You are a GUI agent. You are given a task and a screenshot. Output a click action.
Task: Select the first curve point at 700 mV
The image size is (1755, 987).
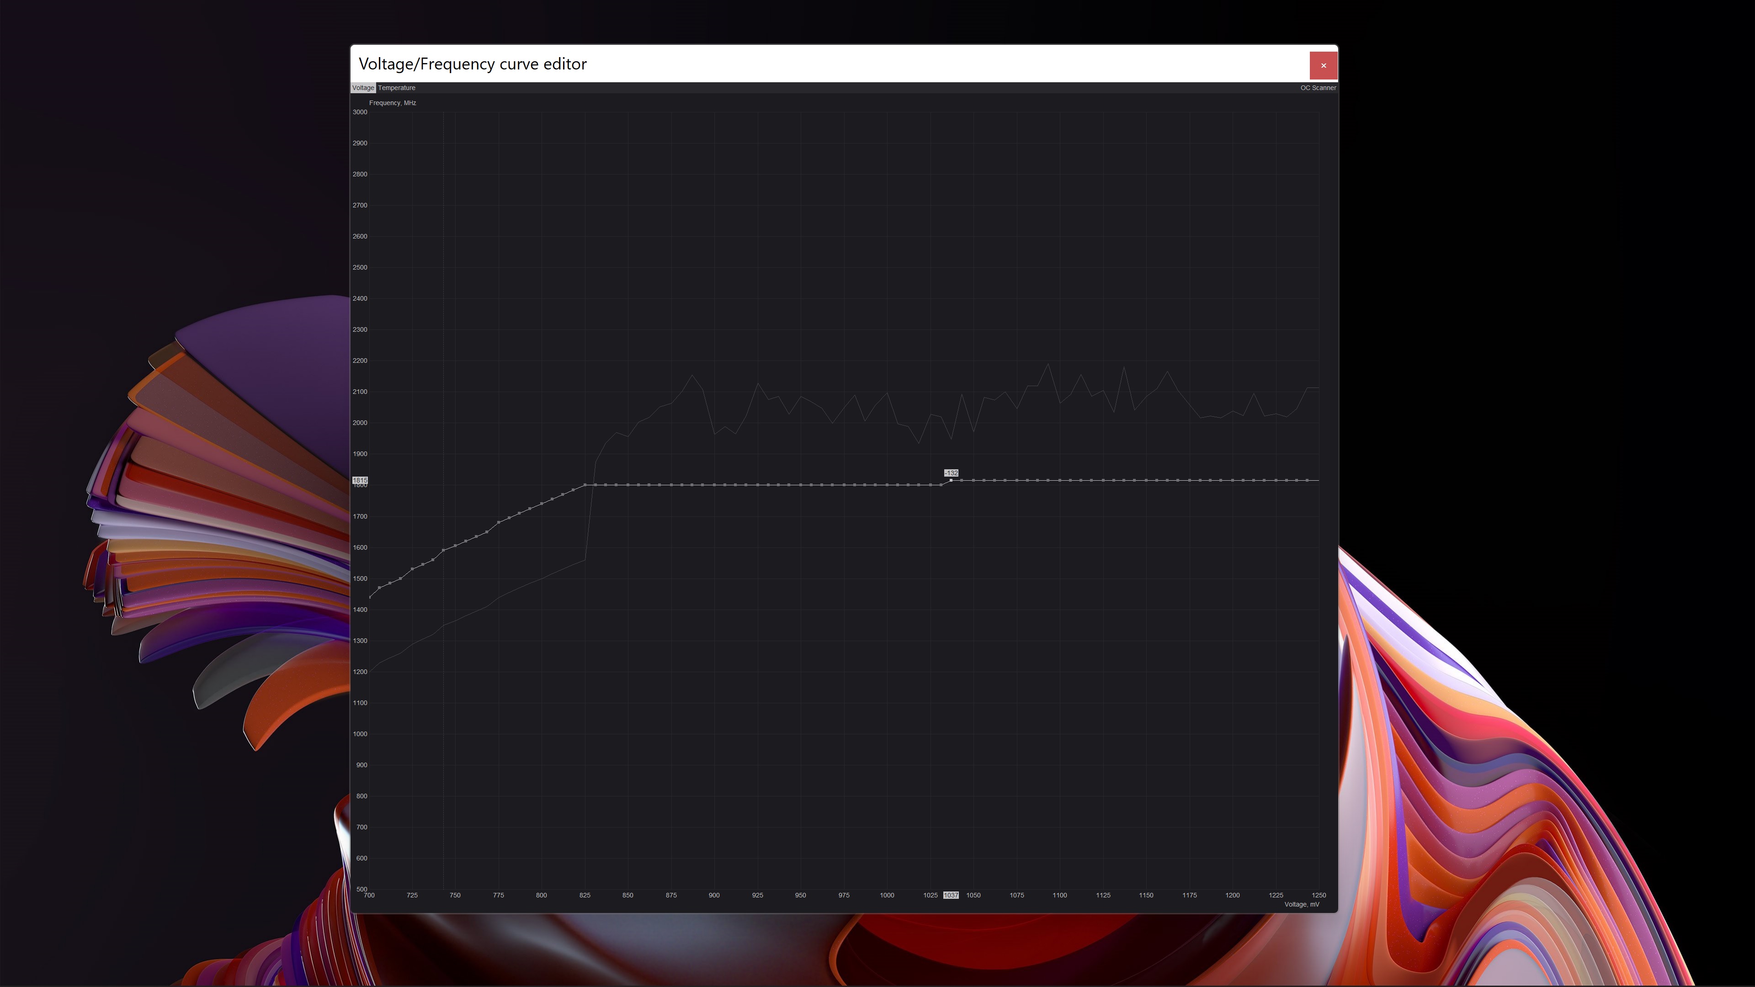(369, 597)
